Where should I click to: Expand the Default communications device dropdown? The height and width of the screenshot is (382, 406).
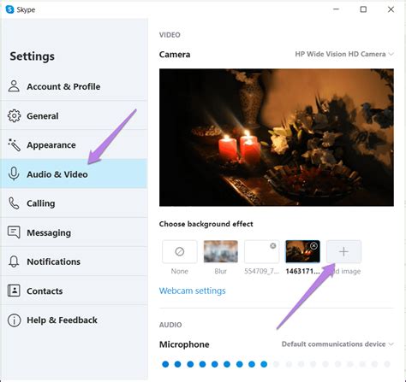point(337,344)
